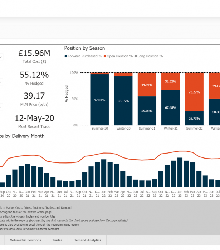Select the Summer-22 73.27% open position segment

coord(194,92)
